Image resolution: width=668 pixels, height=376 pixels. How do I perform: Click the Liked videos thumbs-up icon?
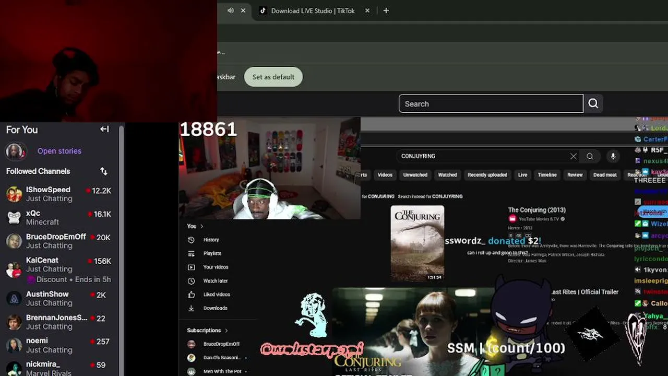tap(192, 295)
